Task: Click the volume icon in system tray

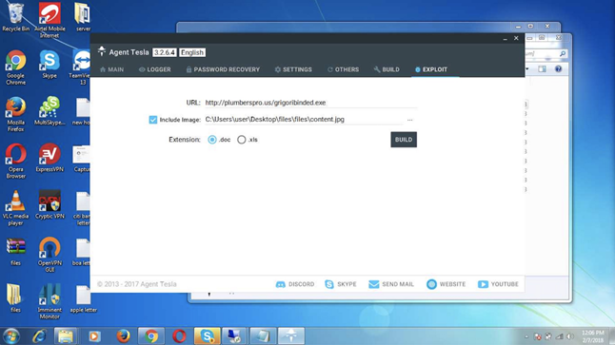Action: [x=570, y=336]
